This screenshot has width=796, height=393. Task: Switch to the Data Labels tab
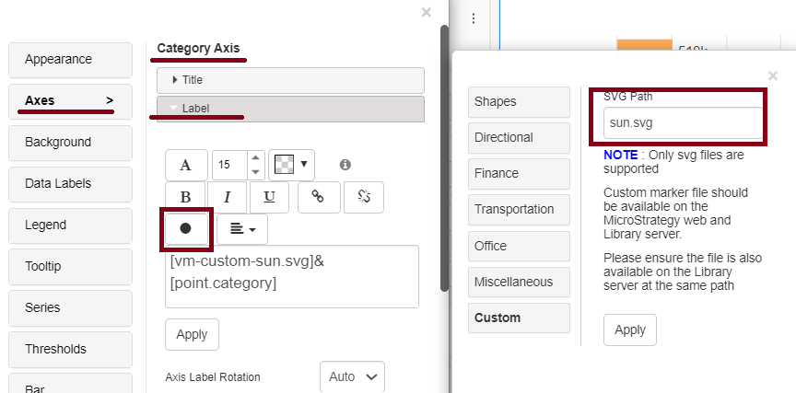(70, 183)
